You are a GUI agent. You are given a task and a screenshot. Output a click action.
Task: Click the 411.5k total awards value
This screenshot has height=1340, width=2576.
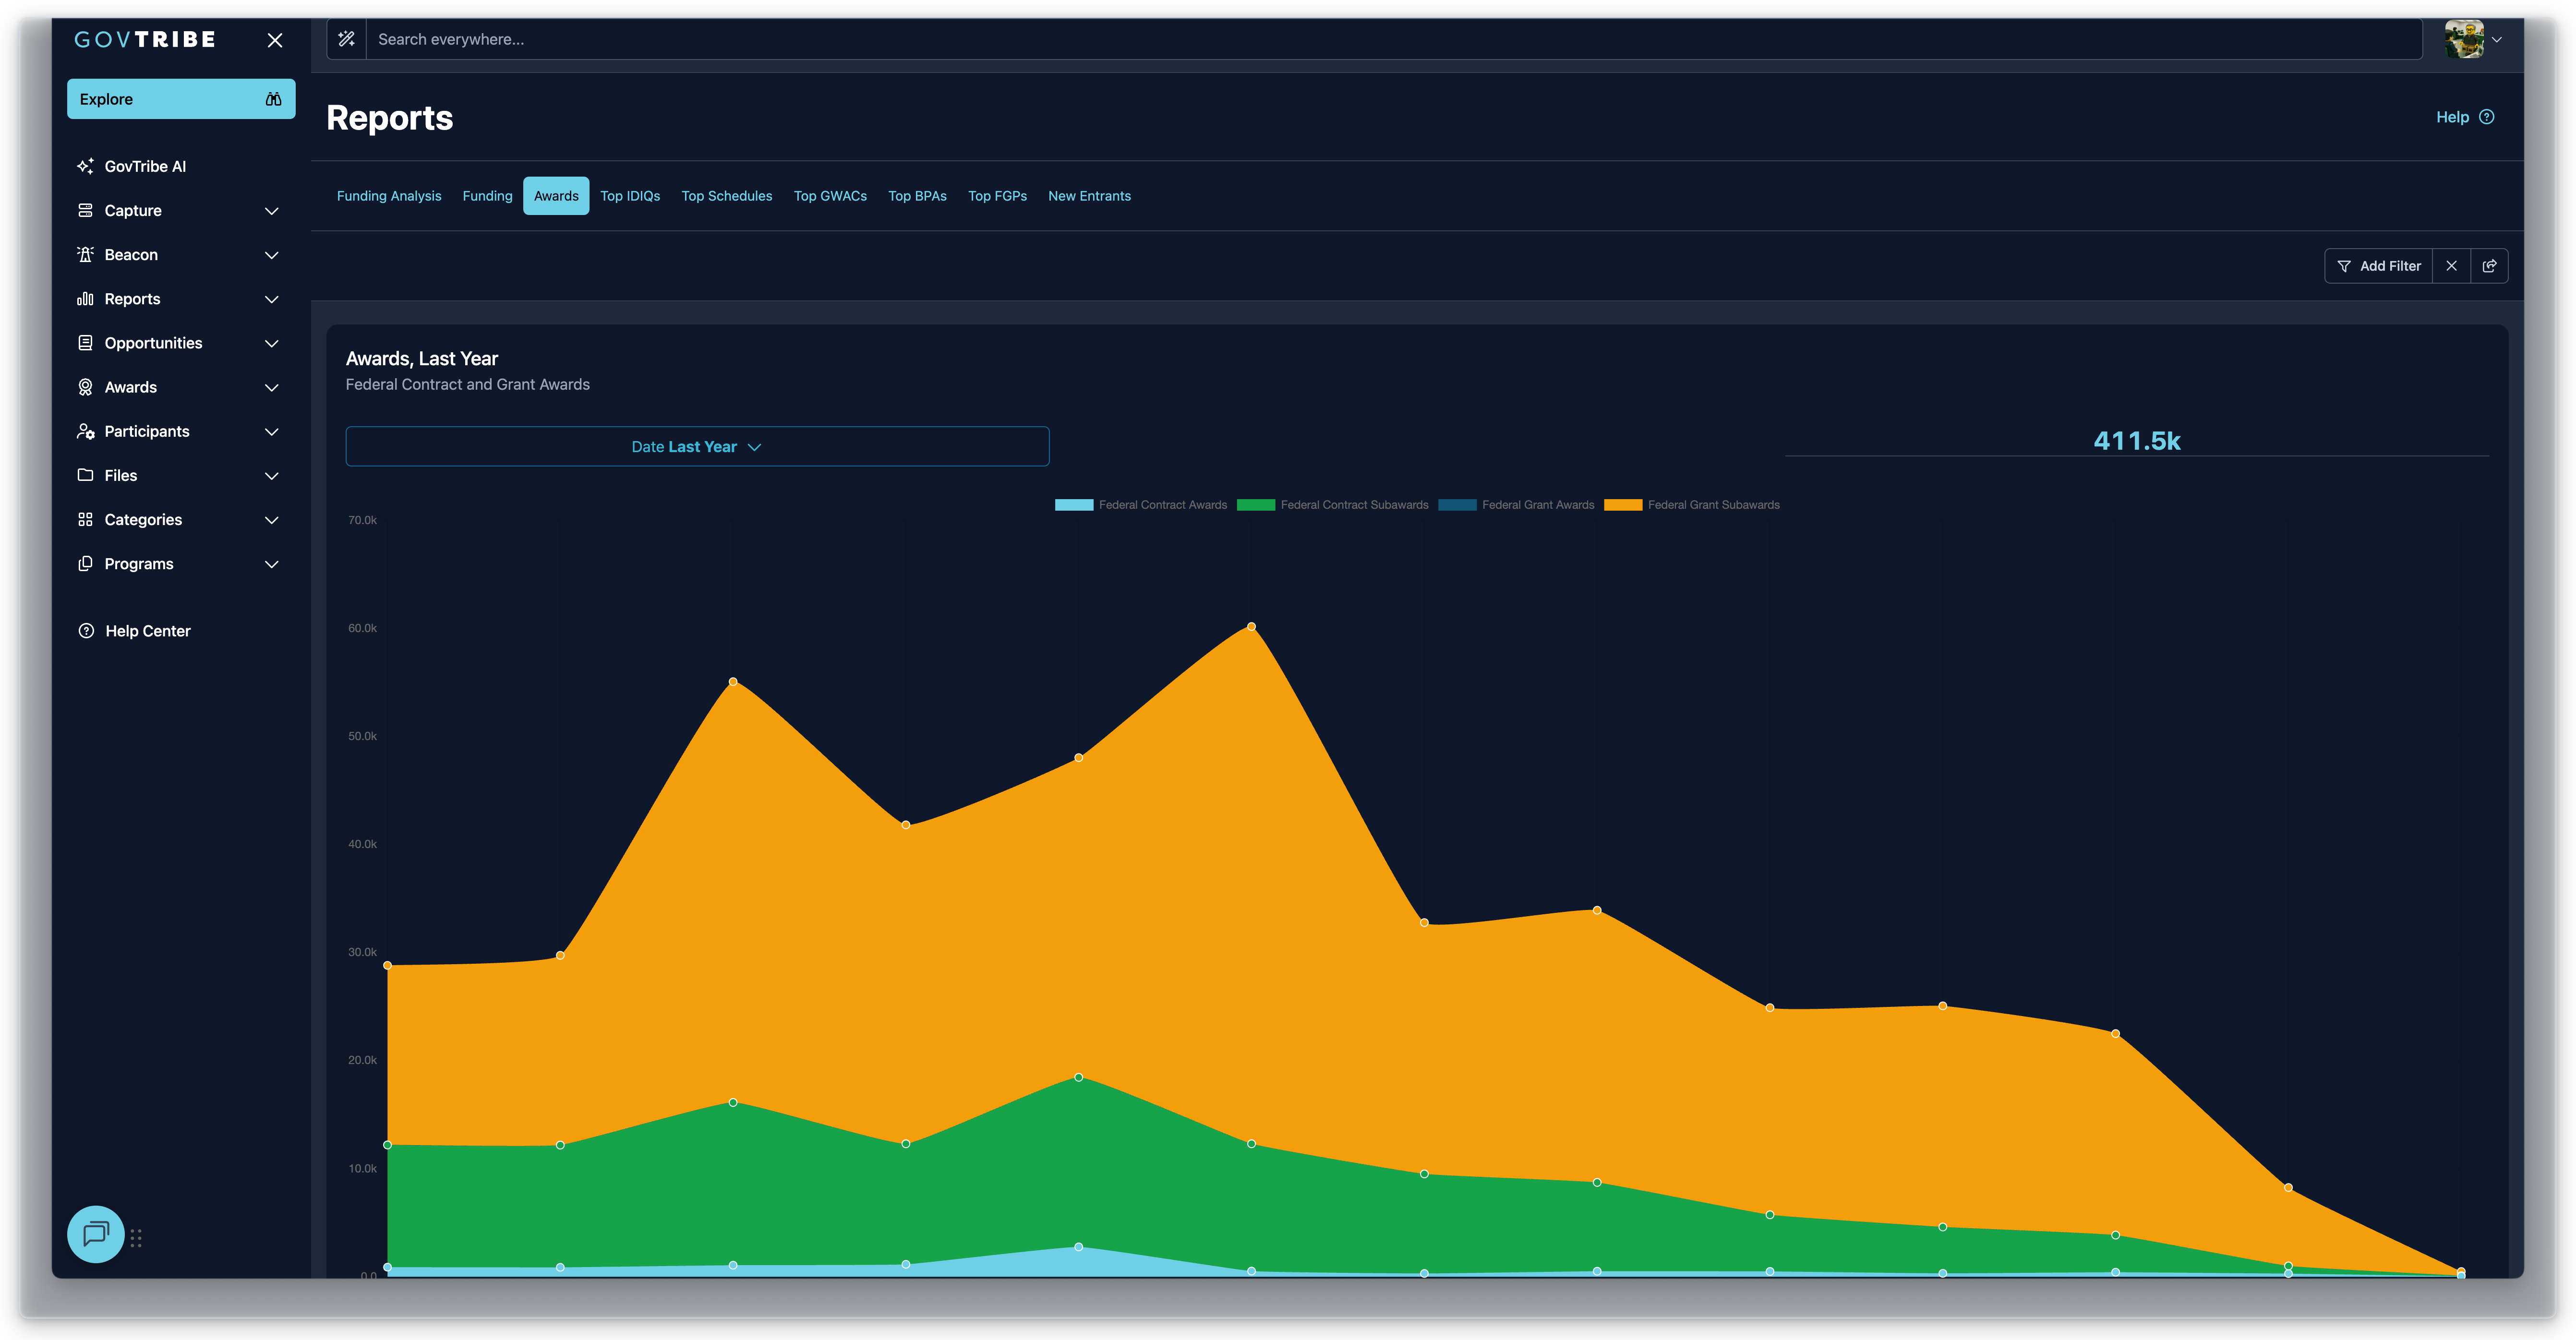(2137, 441)
